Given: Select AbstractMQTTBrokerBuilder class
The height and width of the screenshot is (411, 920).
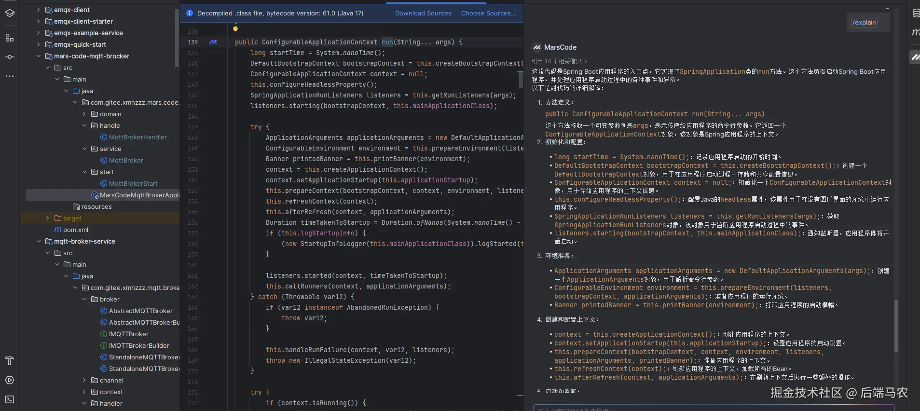Looking at the screenshot, I should (x=139, y=322).
